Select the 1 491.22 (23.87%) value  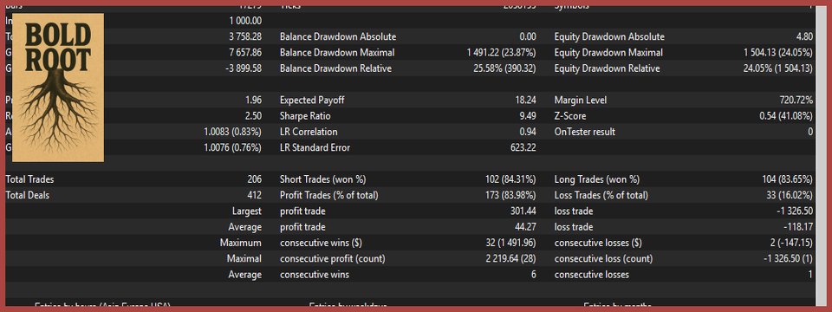click(x=502, y=53)
